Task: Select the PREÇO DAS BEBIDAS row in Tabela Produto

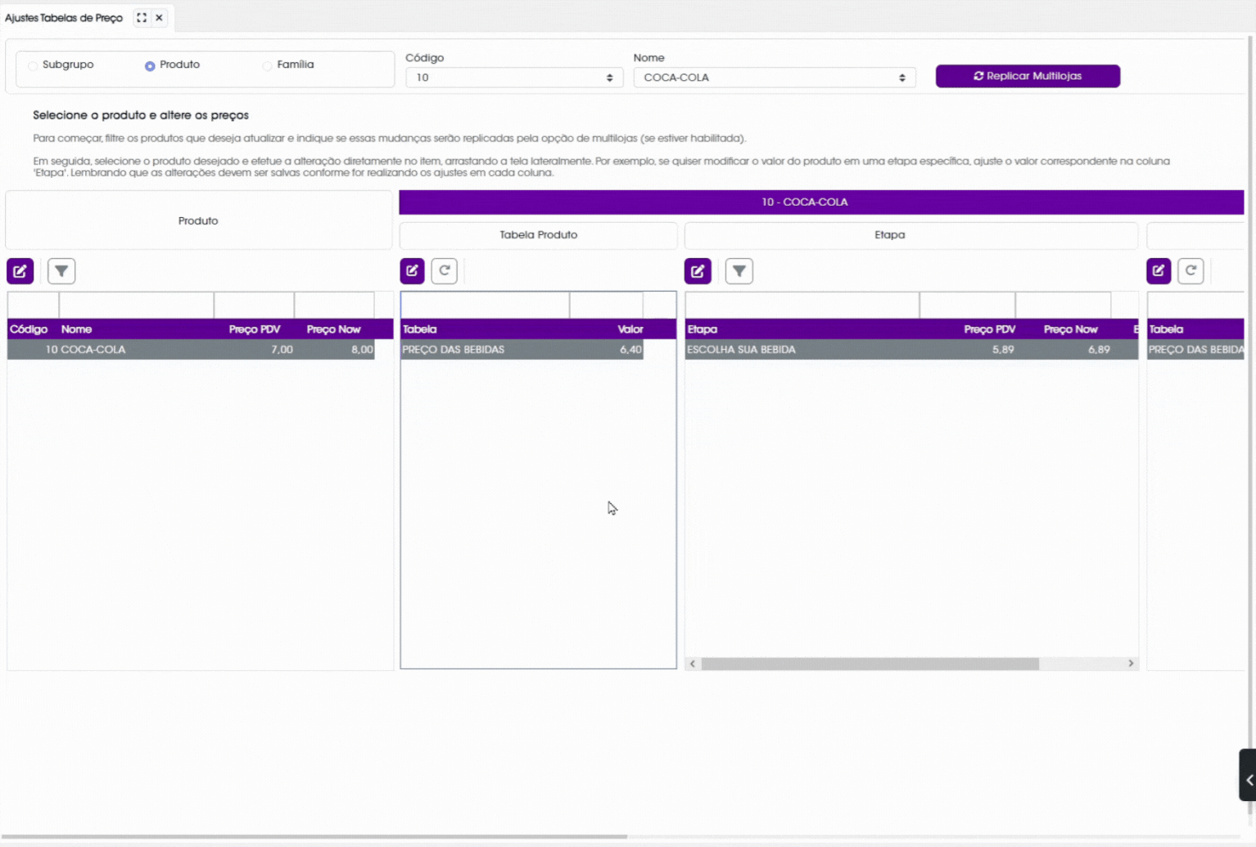Action: click(522, 350)
